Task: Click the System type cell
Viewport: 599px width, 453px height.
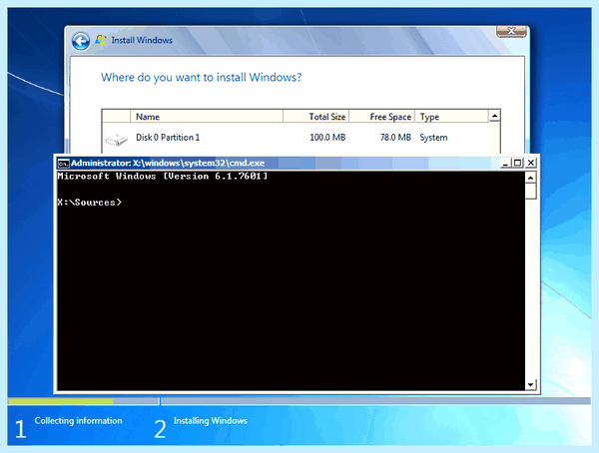Action: [x=433, y=138]
